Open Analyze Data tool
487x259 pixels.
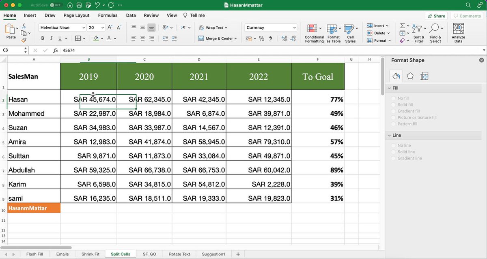pos(458,33)
